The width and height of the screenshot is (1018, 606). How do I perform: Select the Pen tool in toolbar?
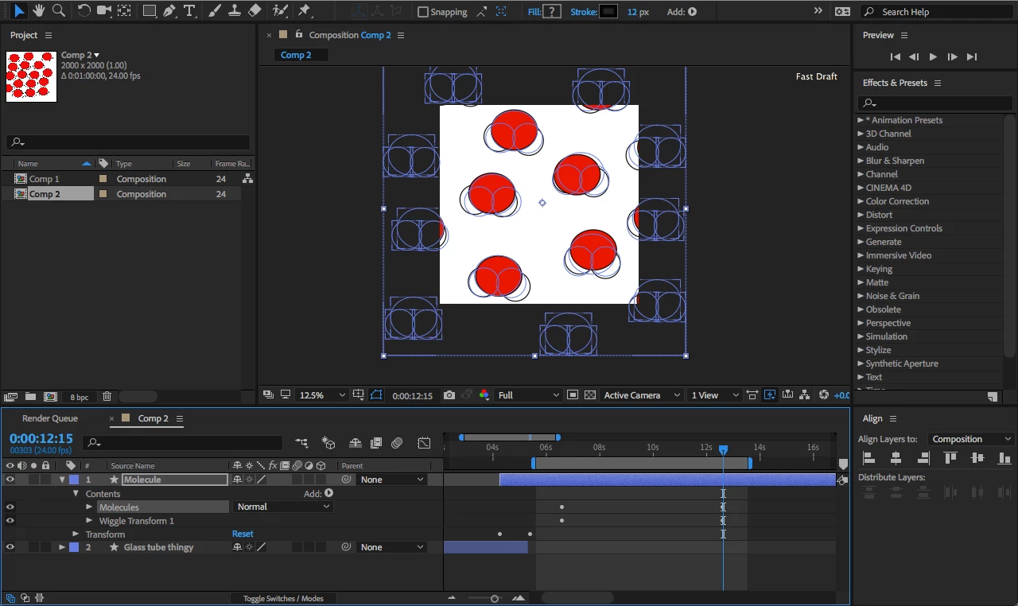click(x=169, y=11)
